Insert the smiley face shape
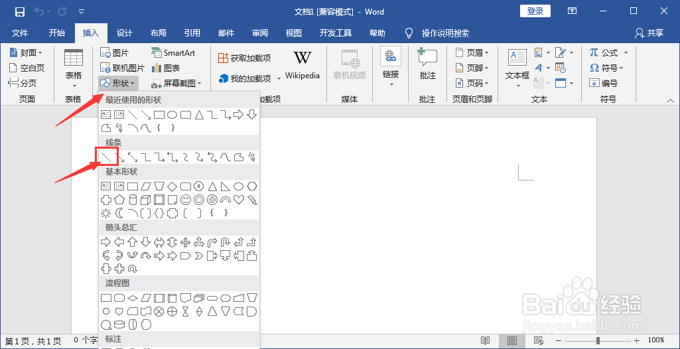Screen dimensions: 680x349 [186, 200]
